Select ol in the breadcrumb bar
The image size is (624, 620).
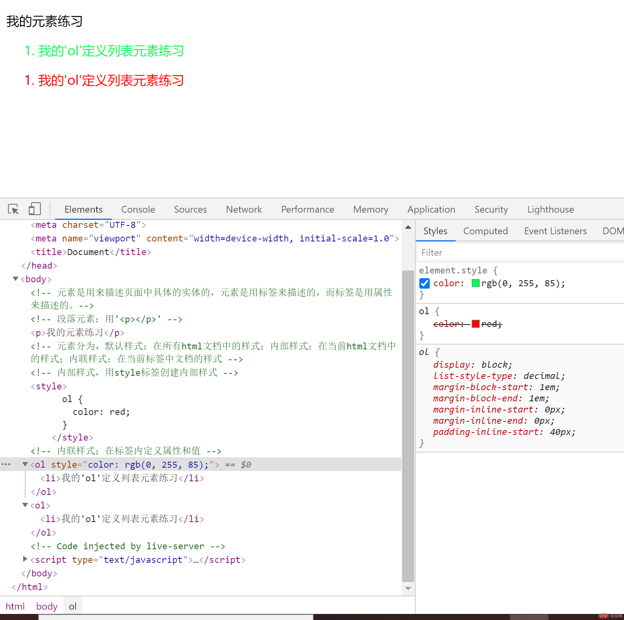coord(72,606)
